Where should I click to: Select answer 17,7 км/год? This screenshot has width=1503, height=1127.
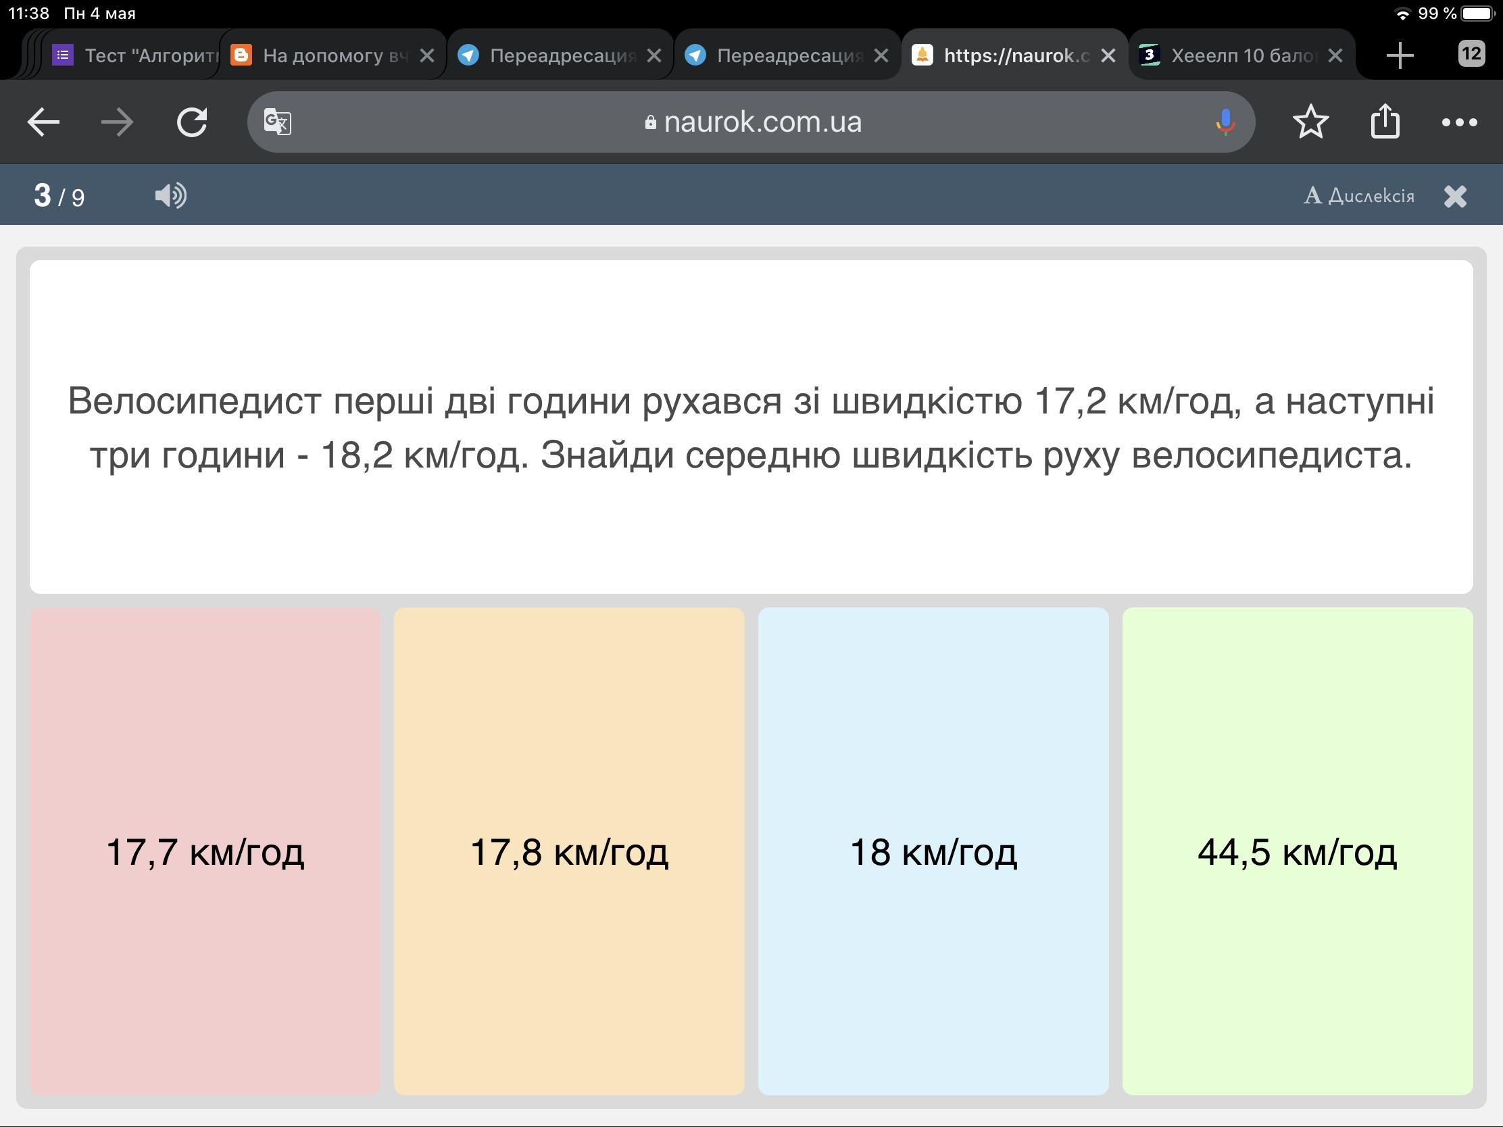tap(205, 851)
